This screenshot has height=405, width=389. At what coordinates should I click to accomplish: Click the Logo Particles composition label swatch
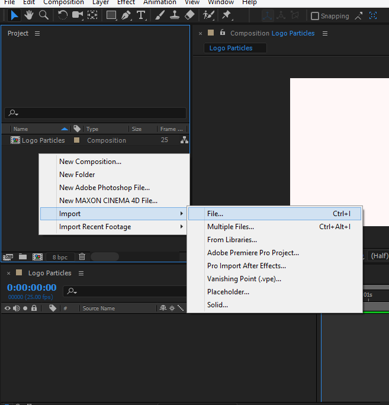coord(76,140)
